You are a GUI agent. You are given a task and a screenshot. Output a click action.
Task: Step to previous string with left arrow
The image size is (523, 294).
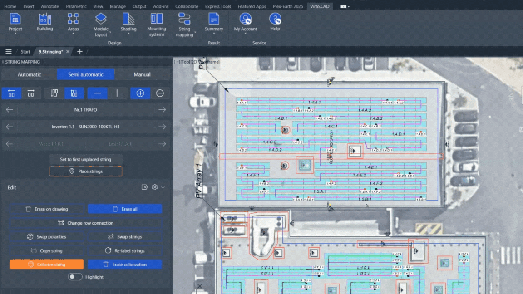pos(10,144)
